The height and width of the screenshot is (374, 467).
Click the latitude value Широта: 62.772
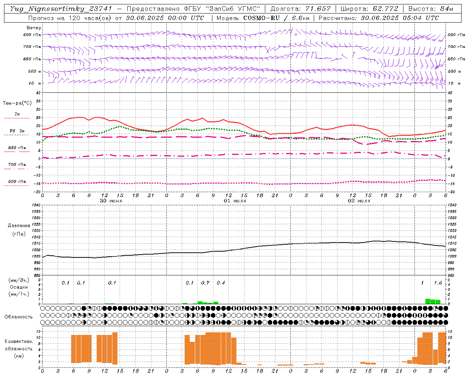tap(369, 9)
